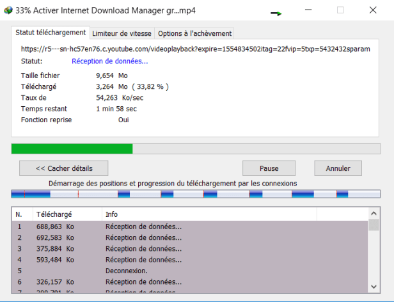
Task: Click the Oui value for Fonction reprise
Action: (x=123, y=120)
